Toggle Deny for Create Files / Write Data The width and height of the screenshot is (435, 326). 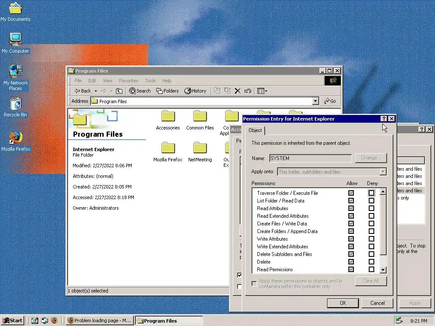371,223
